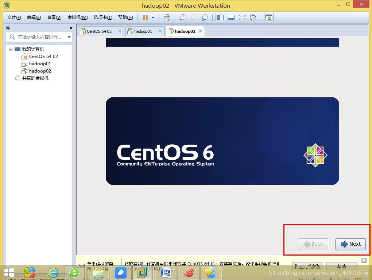Viewport: 372px width, 280px height.
Task: Click the 我已完成安装 button
Action: pos(307,267)
